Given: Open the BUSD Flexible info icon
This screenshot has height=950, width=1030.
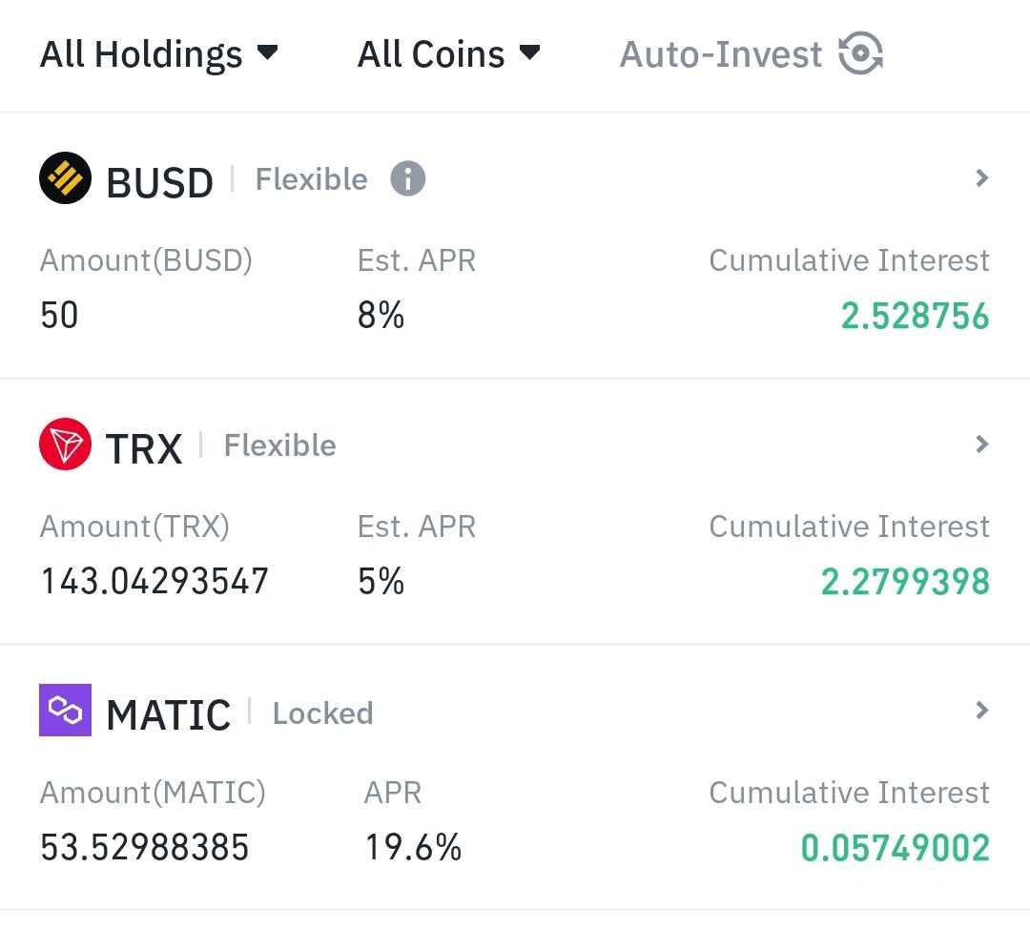Looking at the screenshot, I should [408, 178].
